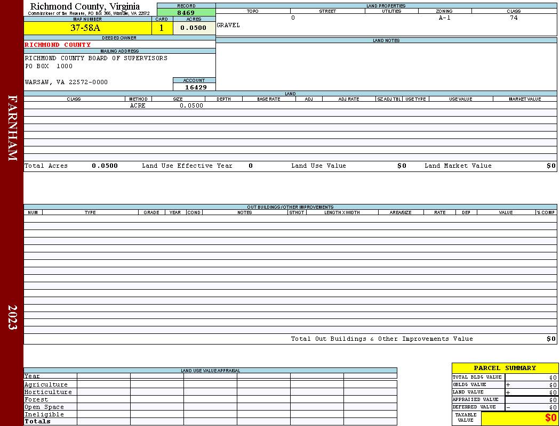This screenshot has width=560, height=426.
Task: Click the LAND VALUE row label in the Parcel Summary
Action: point(468,392)
